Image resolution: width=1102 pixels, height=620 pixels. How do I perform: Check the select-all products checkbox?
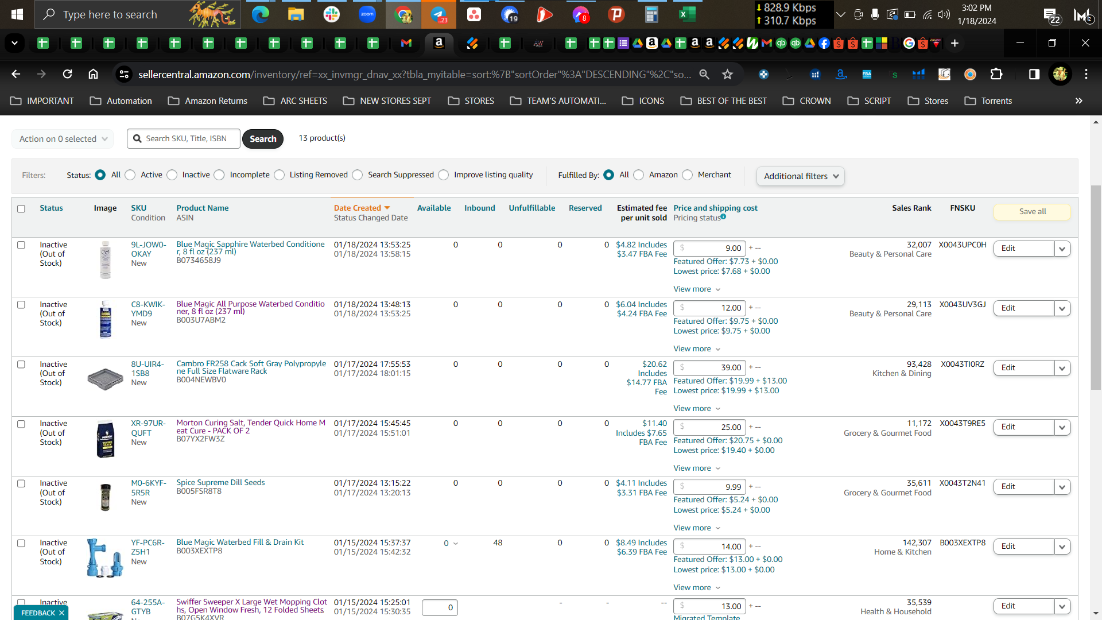pyautogui.click(x=21, y=208)
